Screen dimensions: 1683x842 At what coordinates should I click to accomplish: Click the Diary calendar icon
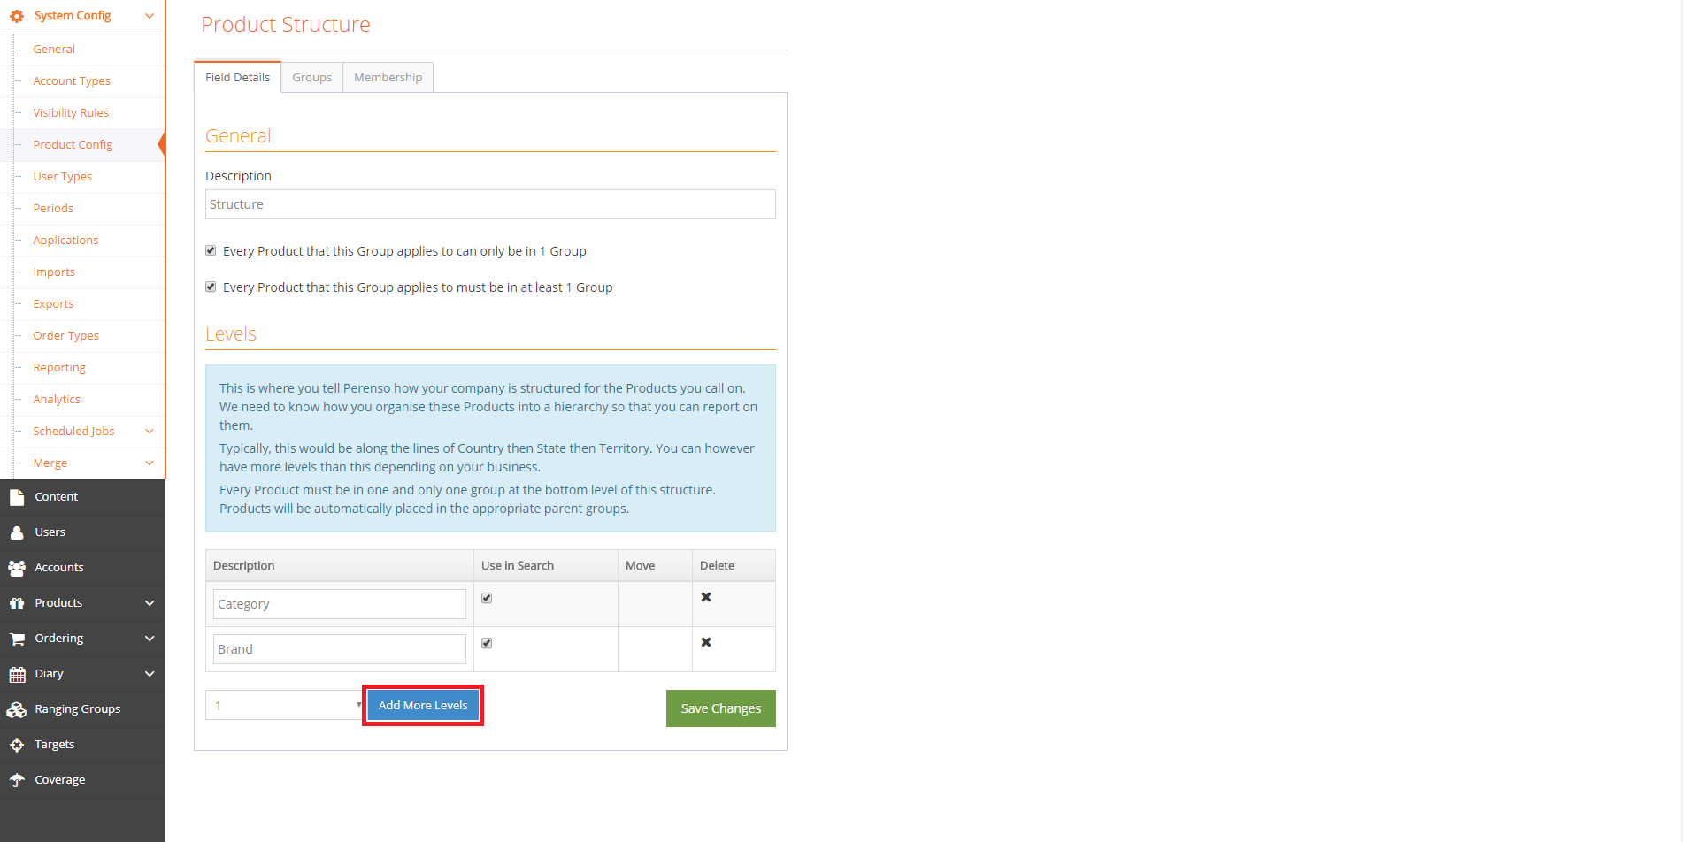pos(17,674)
